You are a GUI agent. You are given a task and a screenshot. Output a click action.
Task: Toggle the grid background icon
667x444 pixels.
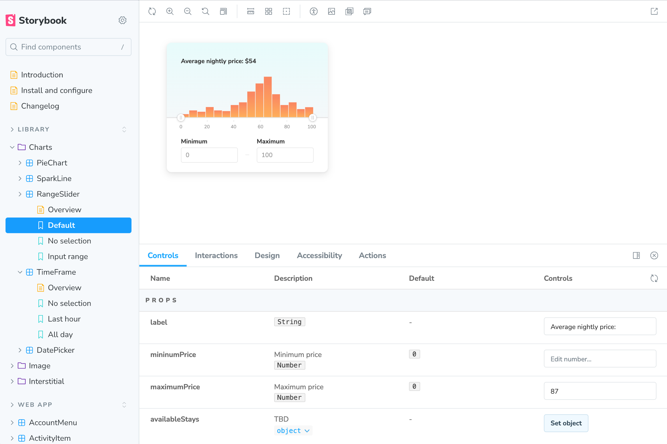(269, 11)
